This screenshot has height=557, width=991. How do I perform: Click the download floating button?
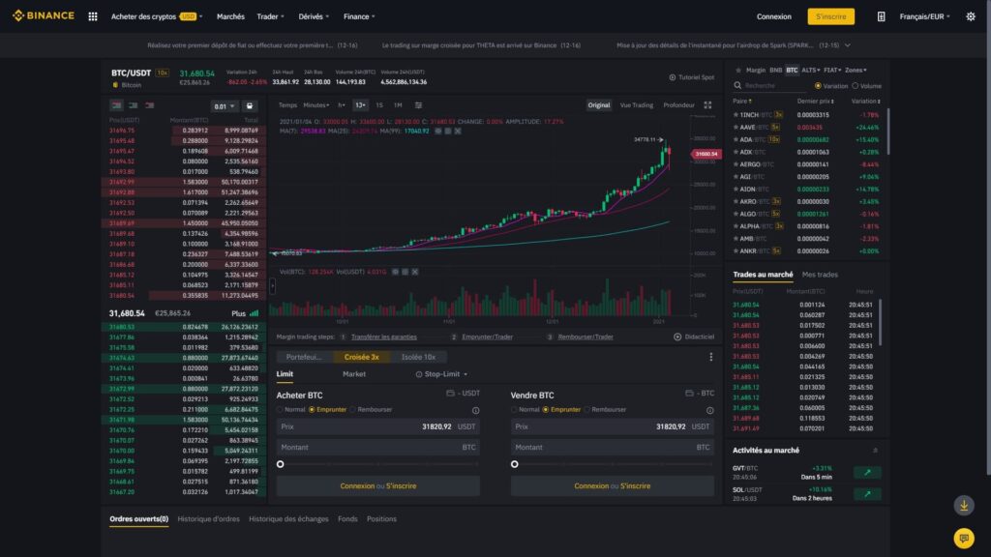click(x=964, y=505)
